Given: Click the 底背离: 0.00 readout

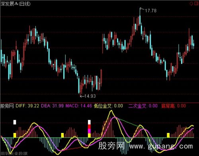Looking at the screenshot, I should [174, 106].
